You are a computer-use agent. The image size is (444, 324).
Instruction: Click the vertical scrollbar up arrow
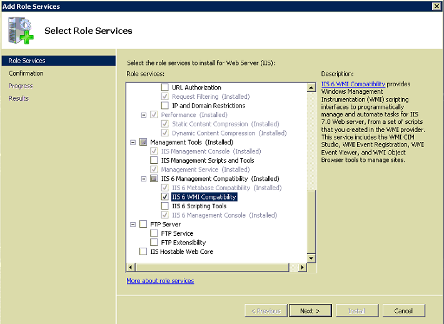(x=311, y=88)
